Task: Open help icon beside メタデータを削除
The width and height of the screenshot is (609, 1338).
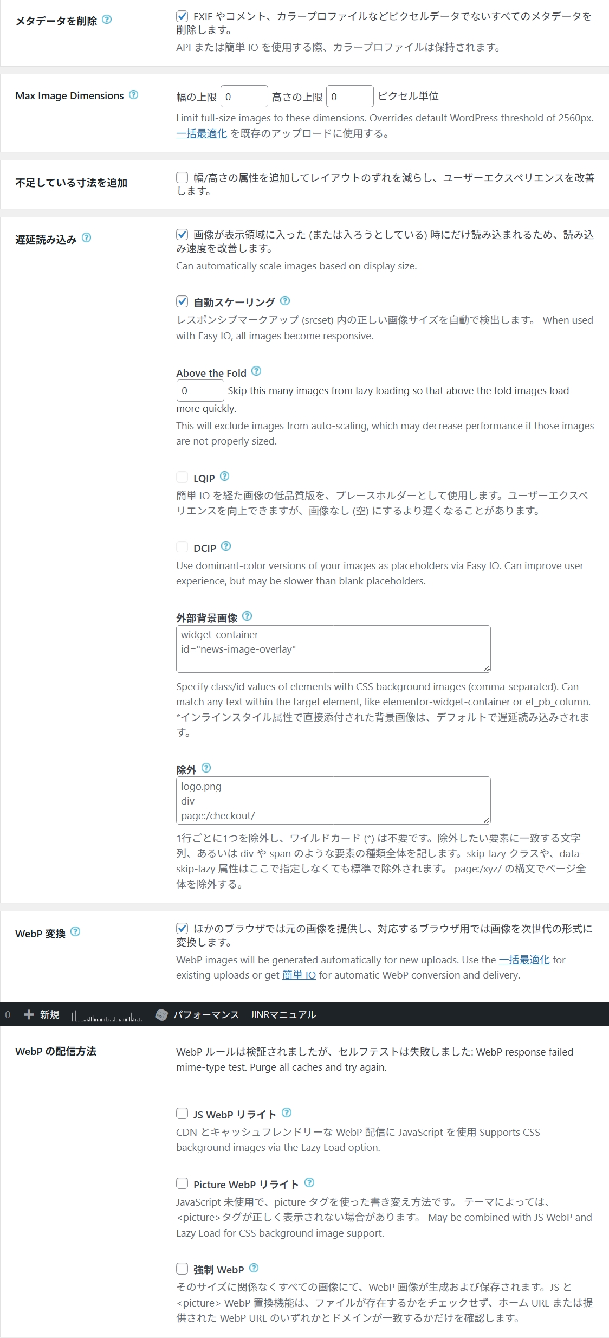Action: tap(107, 20)
